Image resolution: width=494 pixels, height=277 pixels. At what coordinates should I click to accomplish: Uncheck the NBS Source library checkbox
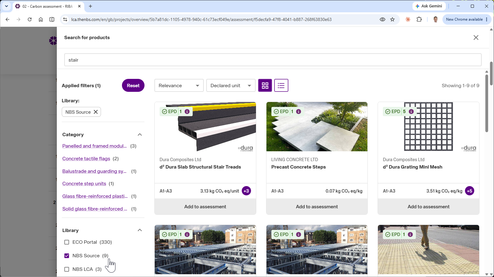67,256
